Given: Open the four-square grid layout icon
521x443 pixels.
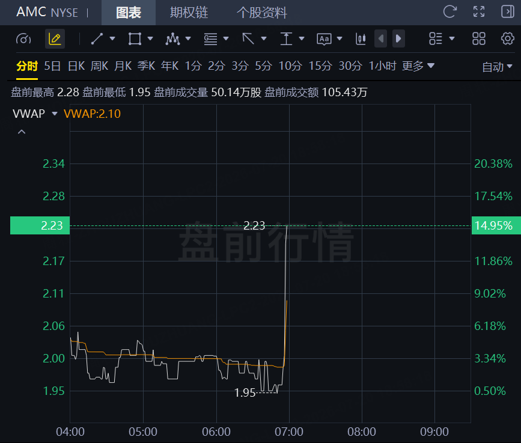Looking at the screenshot, I should (479, 38).
